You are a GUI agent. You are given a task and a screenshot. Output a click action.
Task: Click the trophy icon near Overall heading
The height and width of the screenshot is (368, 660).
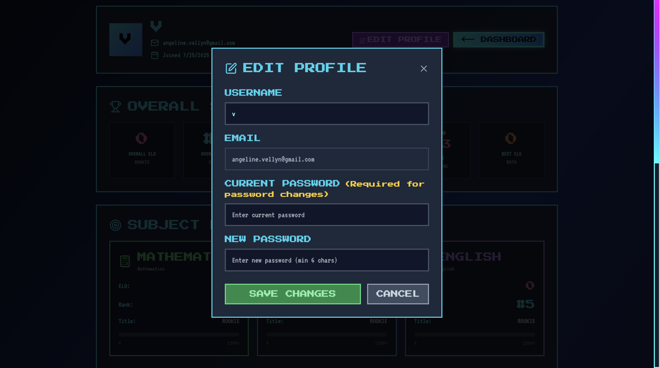(x=115, y=106)
